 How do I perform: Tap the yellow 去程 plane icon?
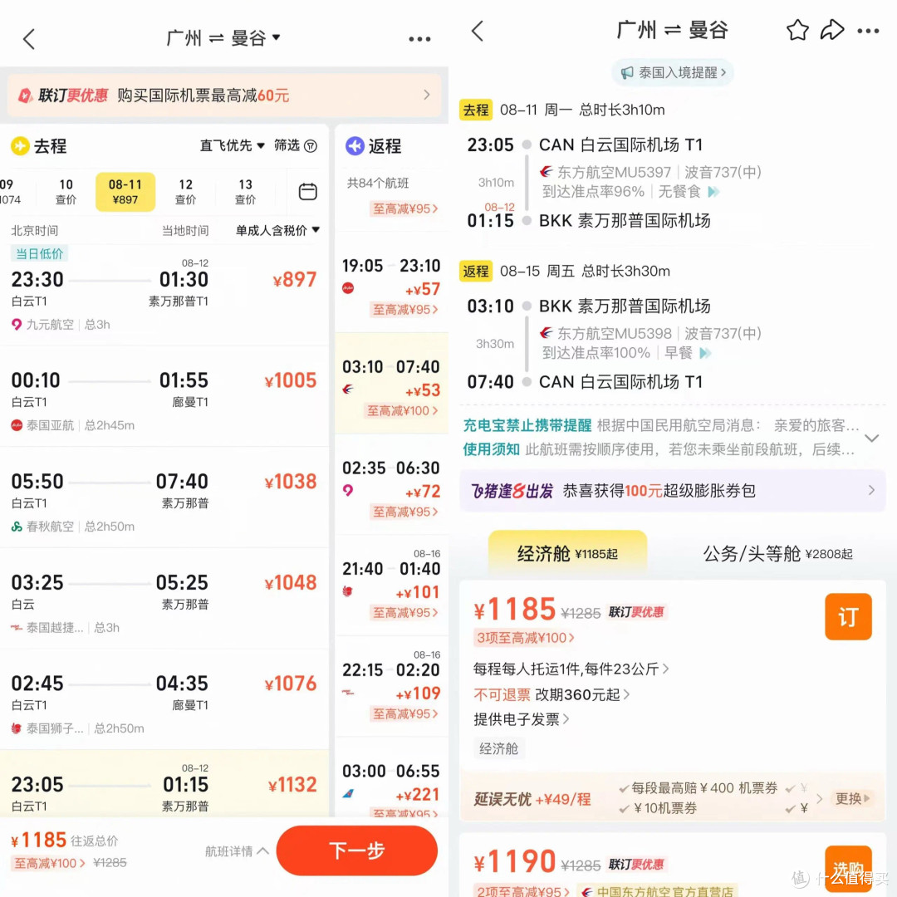(20, 146)
